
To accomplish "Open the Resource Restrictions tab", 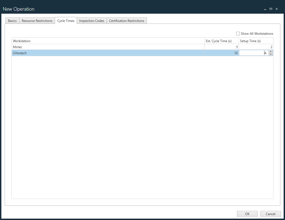I will click(x=37, y=21).
